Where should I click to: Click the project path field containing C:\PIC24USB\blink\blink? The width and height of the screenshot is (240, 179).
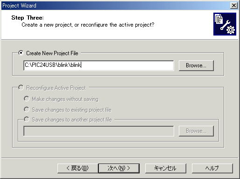click(99, 65)
